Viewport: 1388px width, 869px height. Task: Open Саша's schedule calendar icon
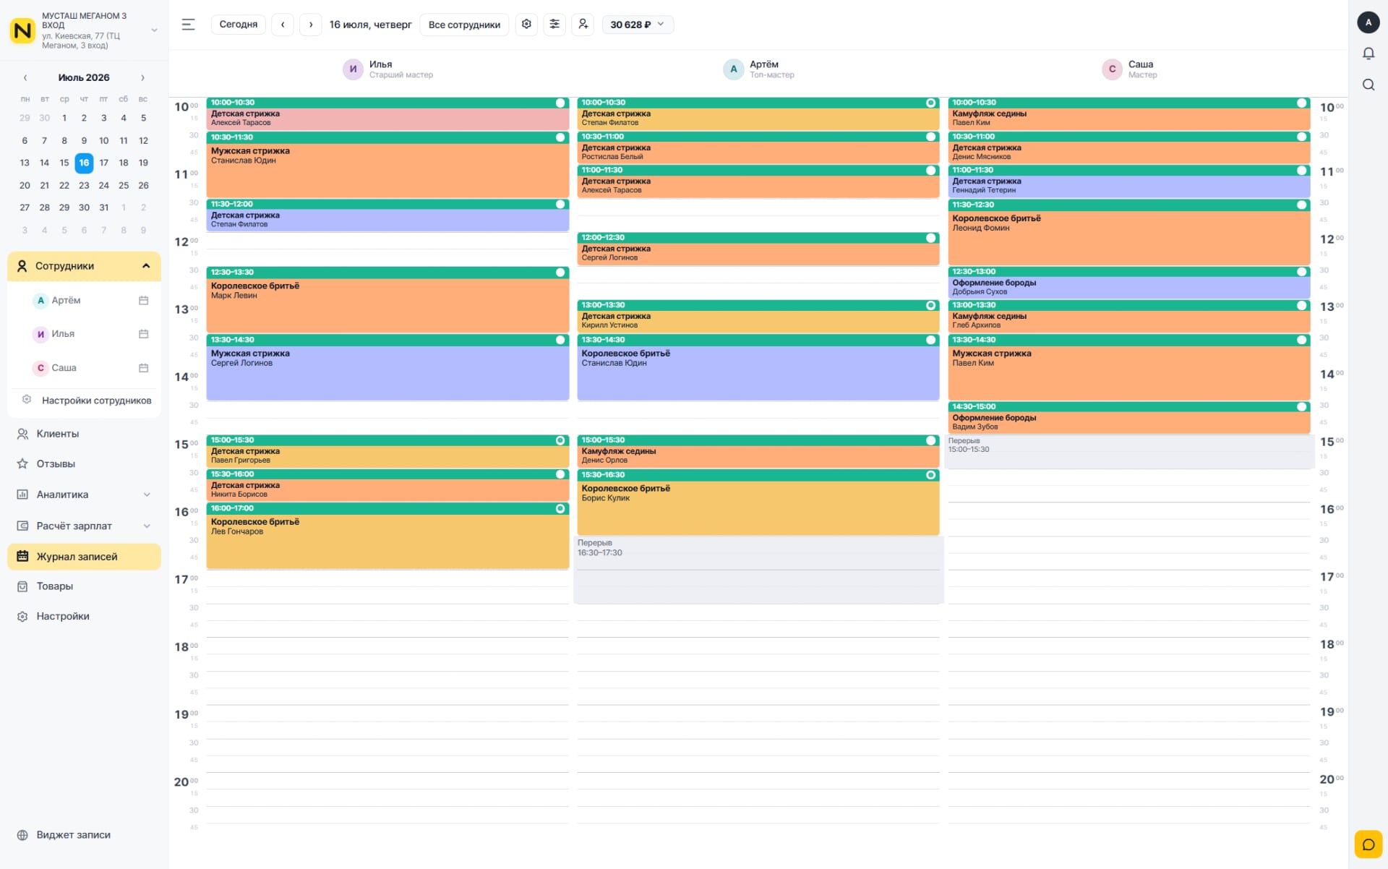[143, 368]
